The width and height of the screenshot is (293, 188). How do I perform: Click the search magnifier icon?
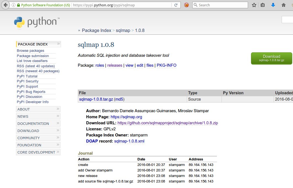click(195, 5)
